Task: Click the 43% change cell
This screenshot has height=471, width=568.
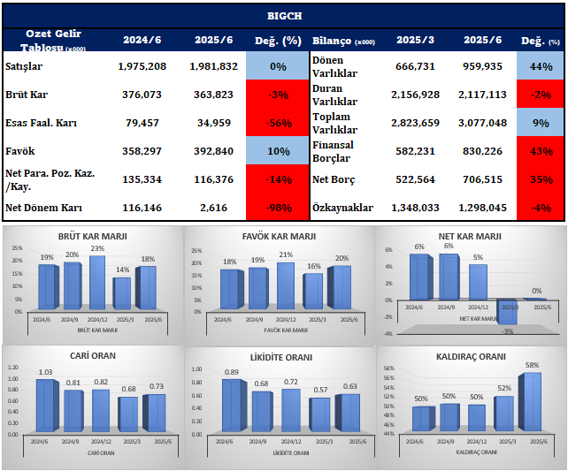Action: coord(541,151)
